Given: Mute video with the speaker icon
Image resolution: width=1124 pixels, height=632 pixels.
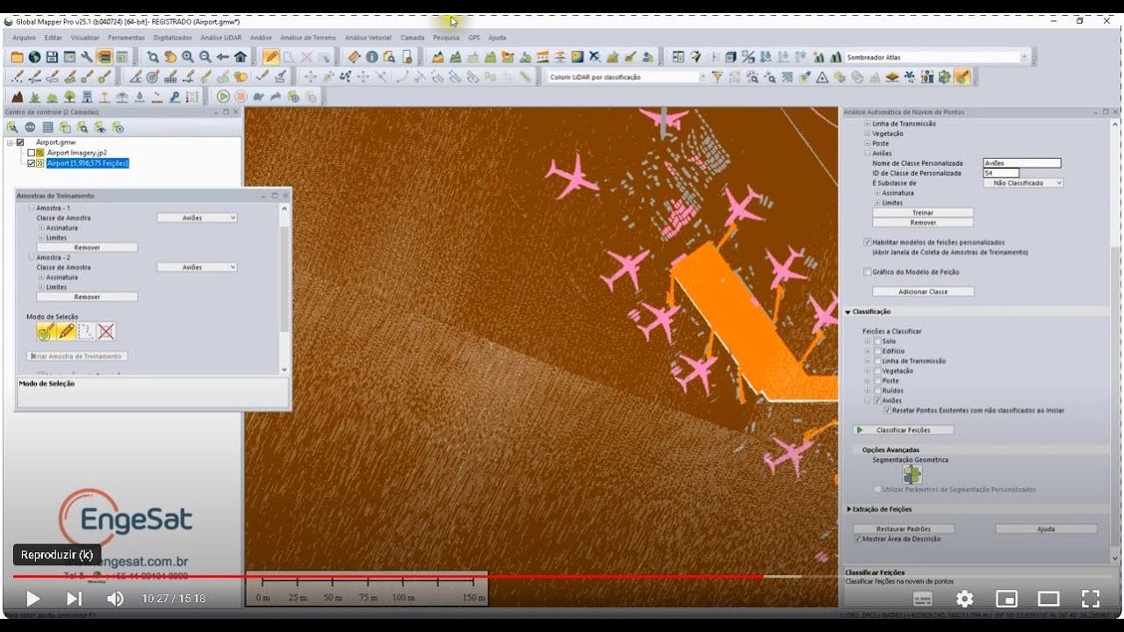Looking at the screenshot, I should (x=115, y=599).
